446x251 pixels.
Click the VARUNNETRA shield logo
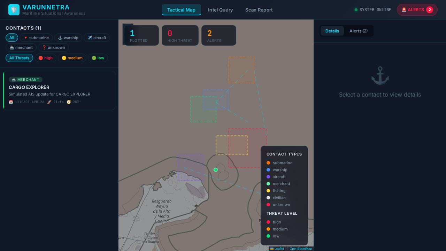click(x=14, y=9)
